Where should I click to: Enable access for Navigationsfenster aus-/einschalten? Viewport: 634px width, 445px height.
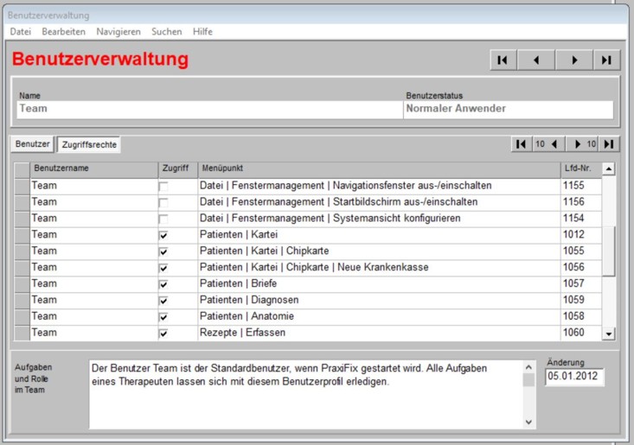[163, 186]
